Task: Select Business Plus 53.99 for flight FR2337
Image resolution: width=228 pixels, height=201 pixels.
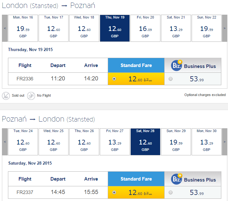Action: tap(171, 192)
